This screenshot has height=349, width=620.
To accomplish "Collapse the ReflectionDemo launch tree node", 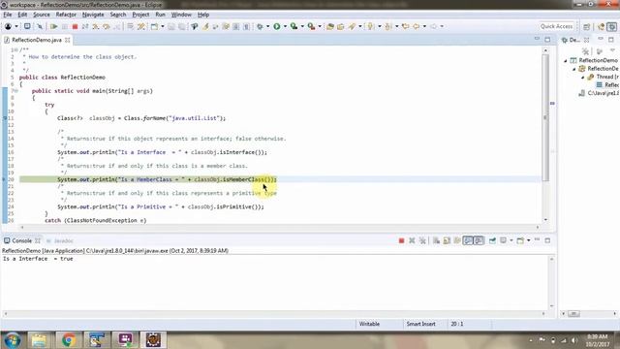I will (566, 60).
